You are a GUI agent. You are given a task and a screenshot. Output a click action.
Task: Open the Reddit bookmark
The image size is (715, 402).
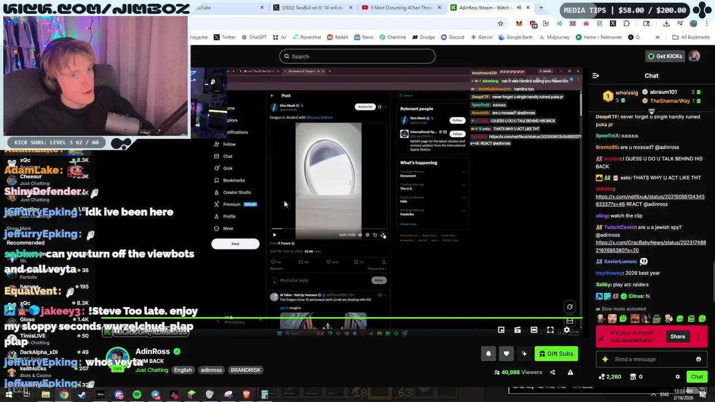coord(337,37)
